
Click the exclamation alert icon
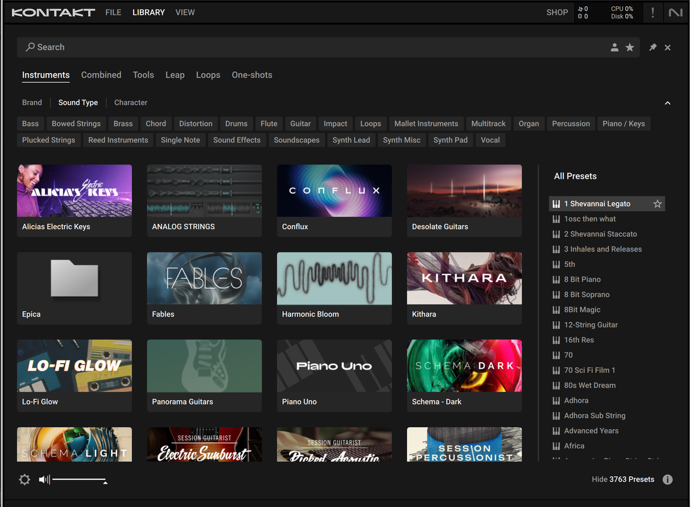(652, 13)
